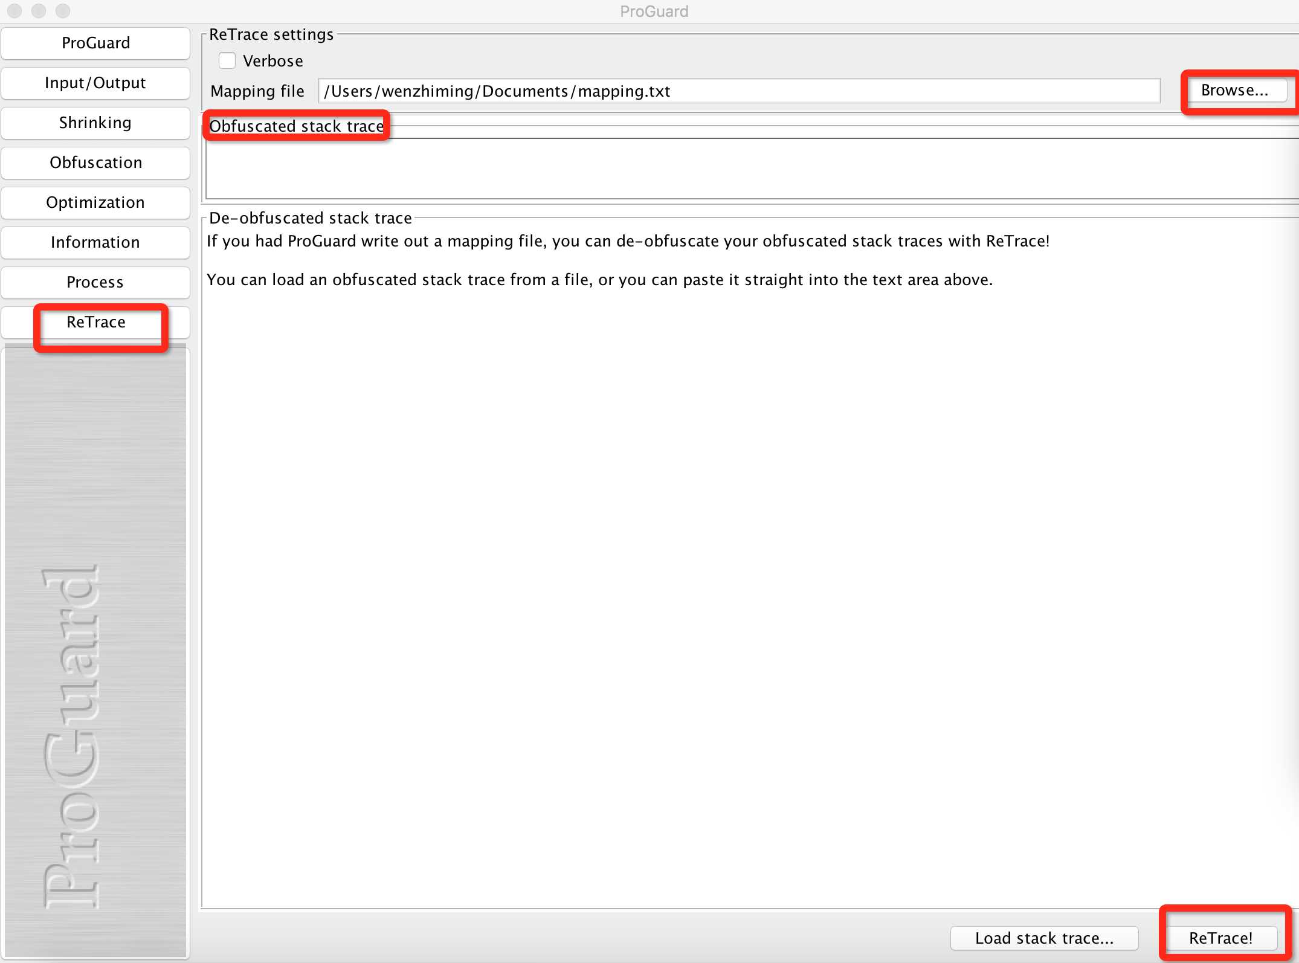Select the Optimization tab
Viewport: 1299px width, 963px height.
point(95,202)
